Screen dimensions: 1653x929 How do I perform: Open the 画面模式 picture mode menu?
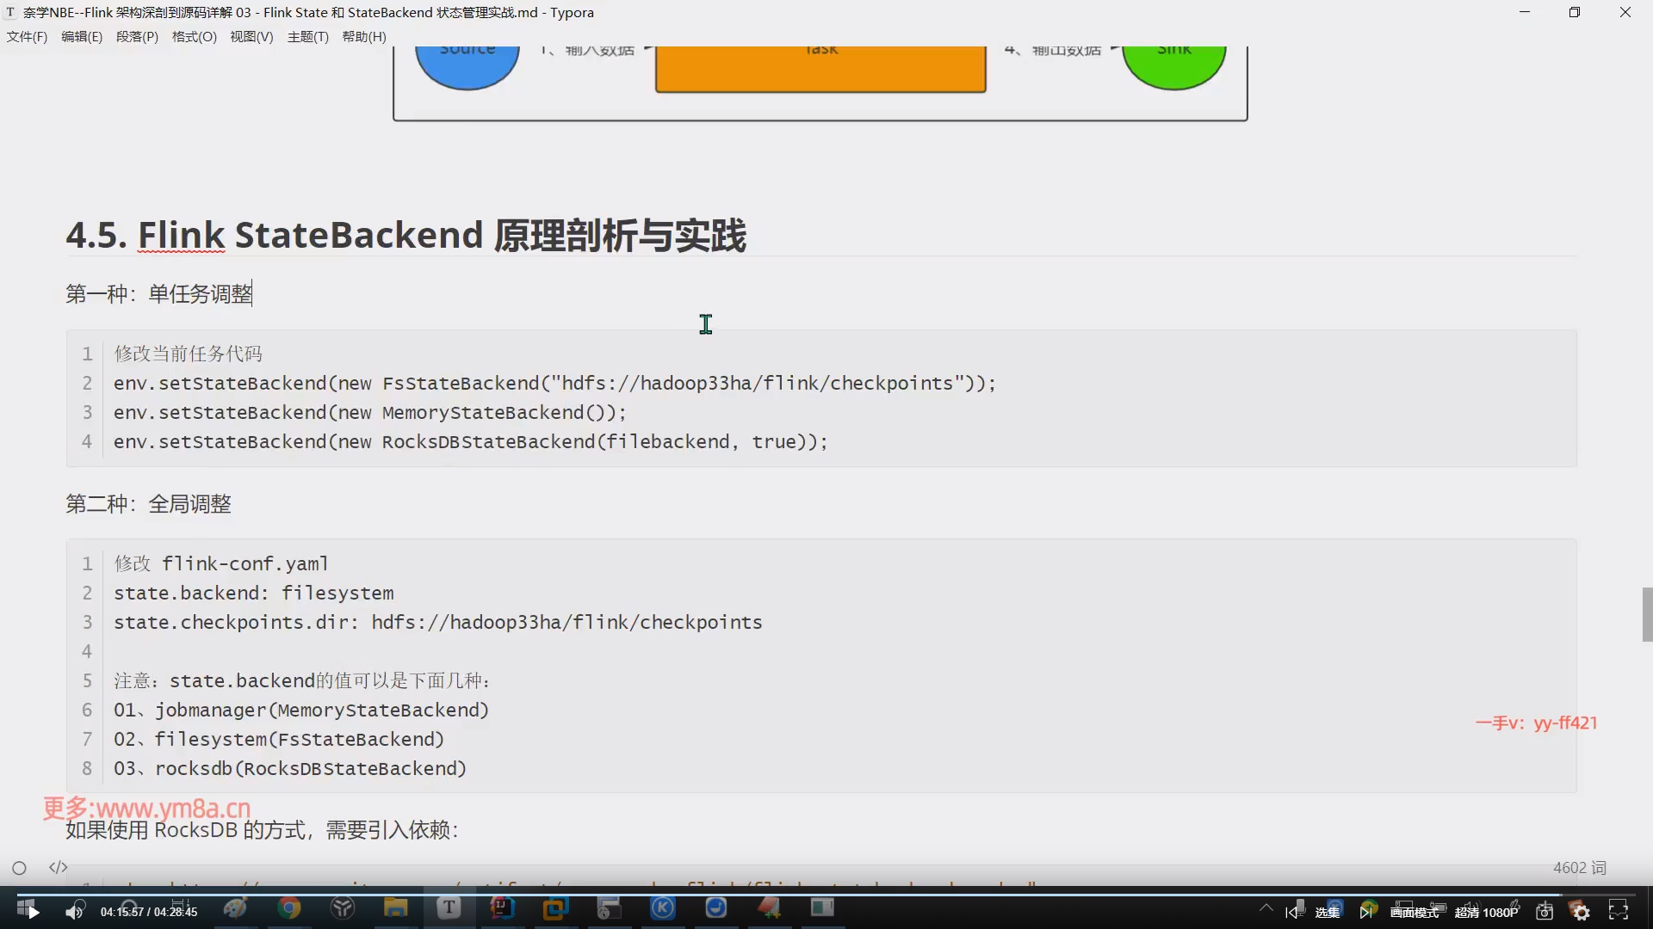tap(1414, 912)
